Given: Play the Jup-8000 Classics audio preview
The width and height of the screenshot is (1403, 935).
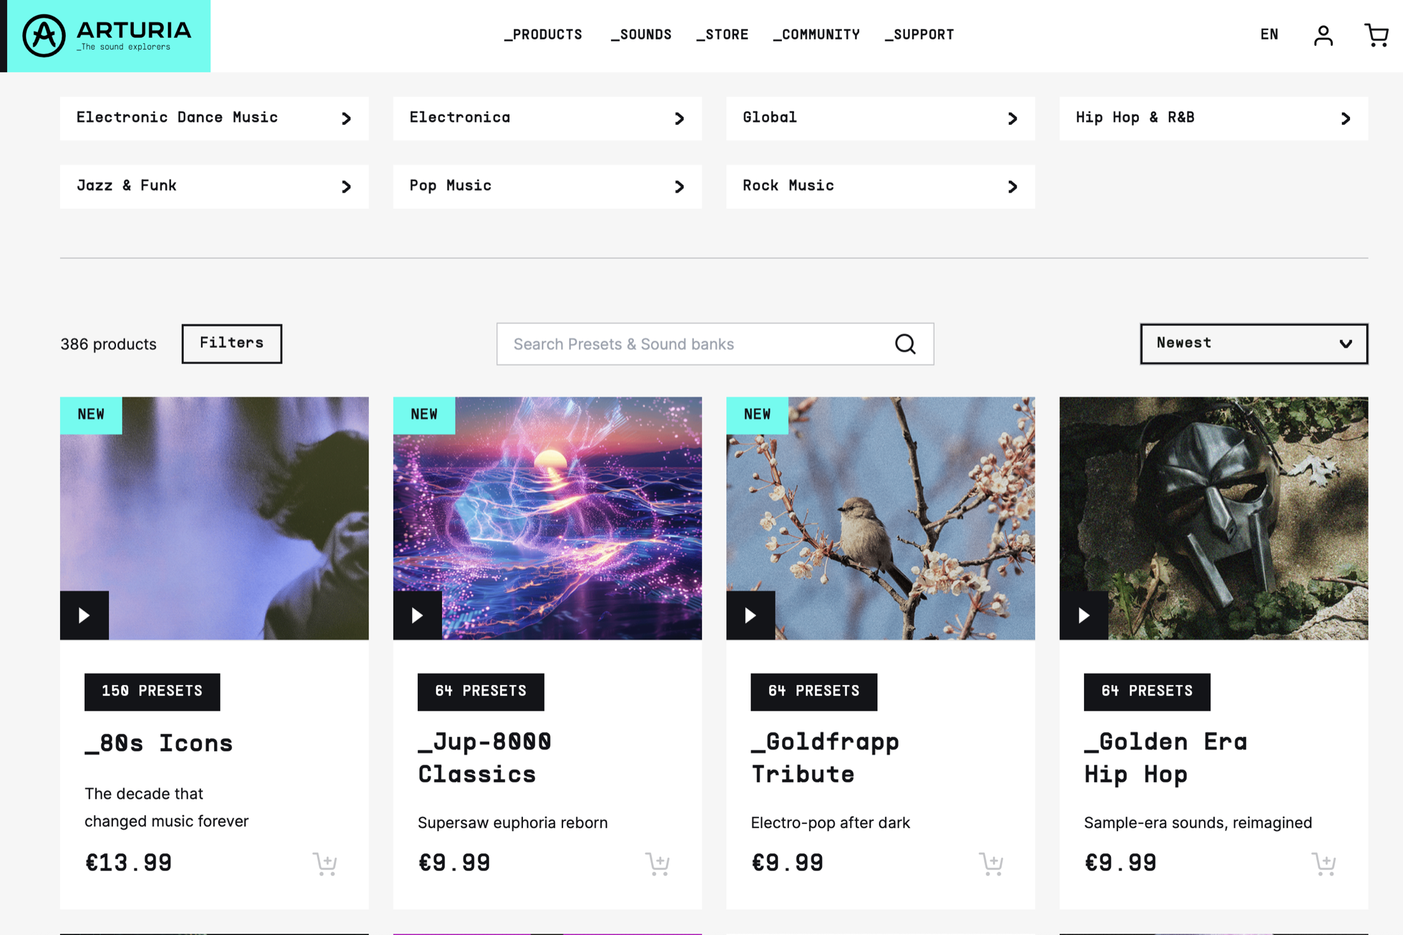Looking at the screenshot, I should point(417,615).
